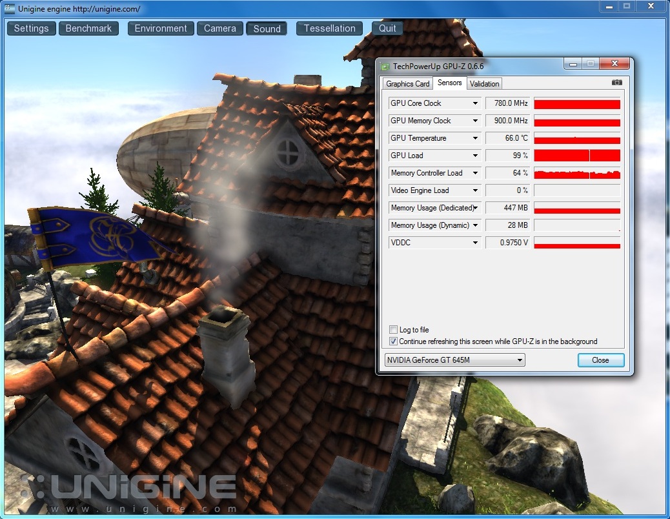Click the Close button in GPU-Z
670x519 pixels.
click(x=601, y=360)
